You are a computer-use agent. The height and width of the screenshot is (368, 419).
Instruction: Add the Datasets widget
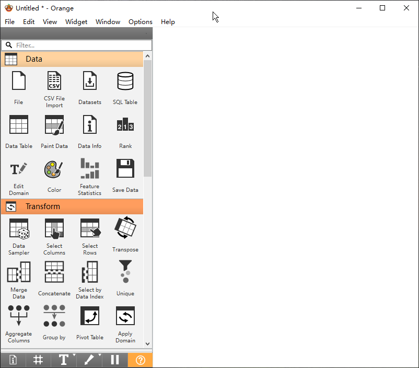90,88
